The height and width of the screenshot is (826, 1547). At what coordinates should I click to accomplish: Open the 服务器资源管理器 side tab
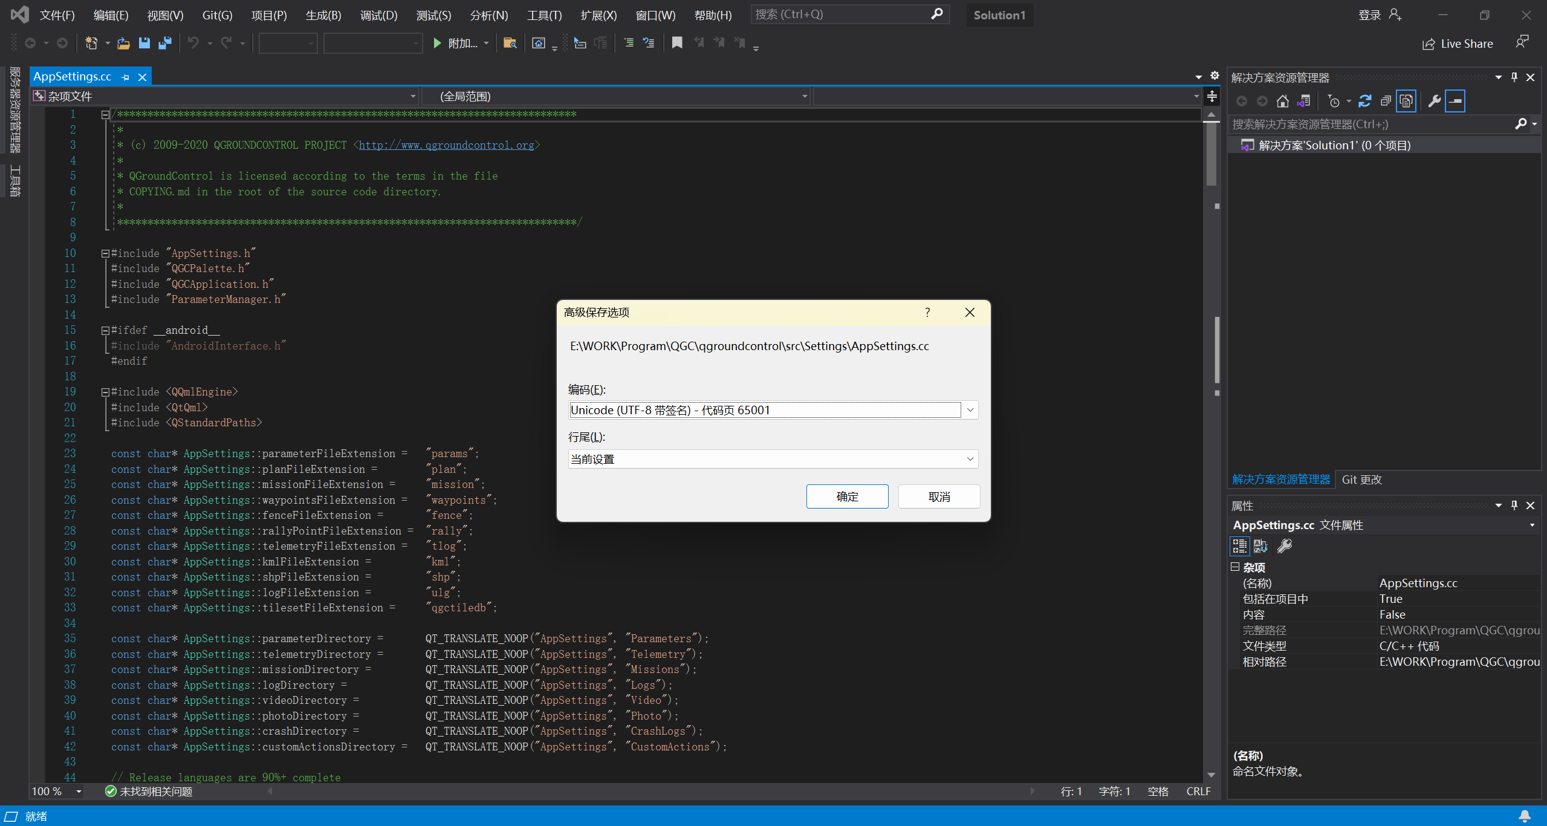tap(15, 109)
